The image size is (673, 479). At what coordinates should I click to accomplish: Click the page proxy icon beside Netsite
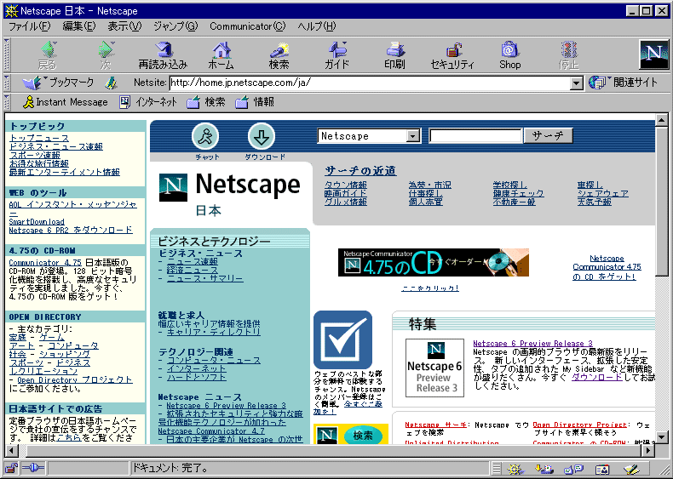(111, 83)
